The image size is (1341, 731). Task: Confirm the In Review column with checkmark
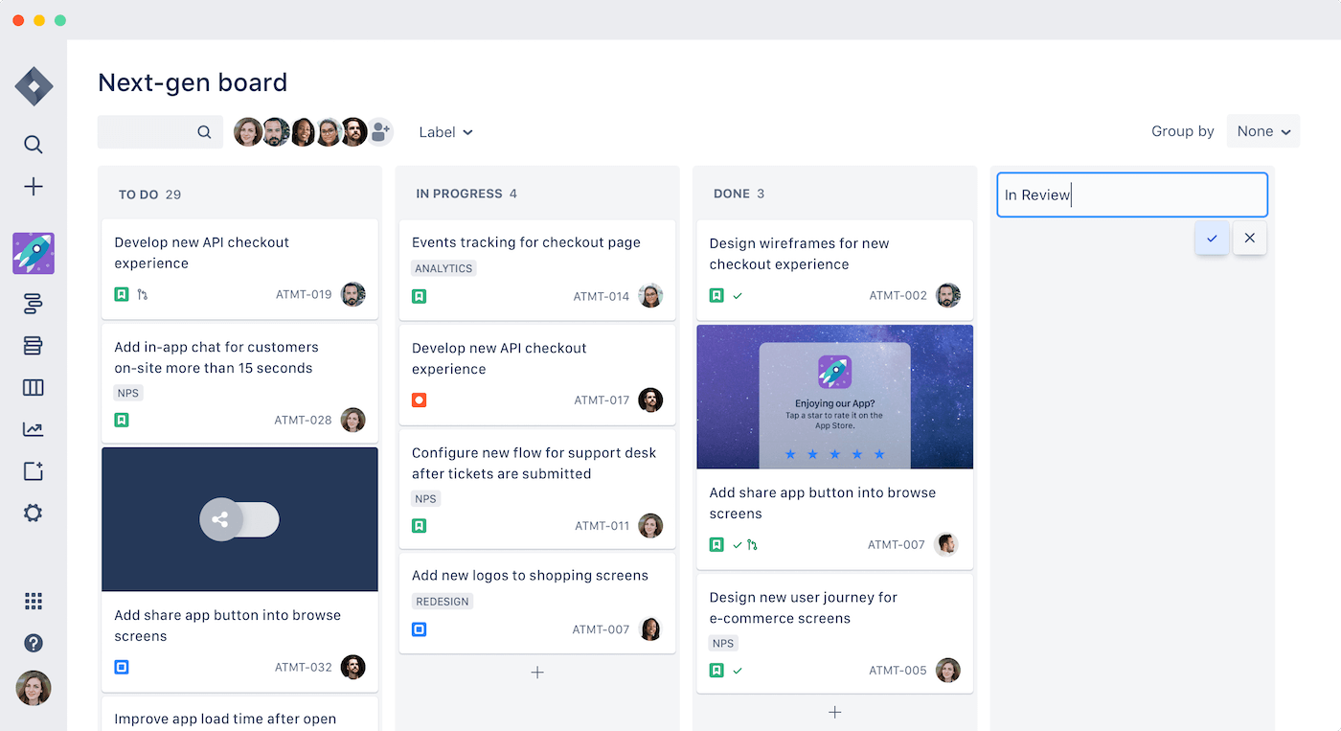(x=1212, y=238)
